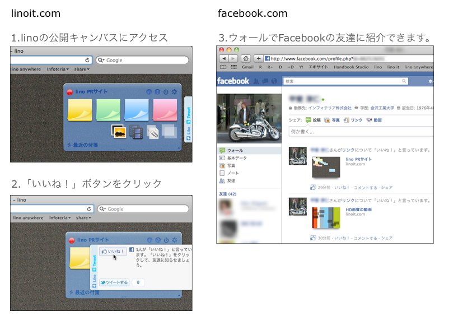Click the gear settings icon in step 2 palette
Image resolution: width=449 pixels, height=321 pixels.
tap(174, 240)
